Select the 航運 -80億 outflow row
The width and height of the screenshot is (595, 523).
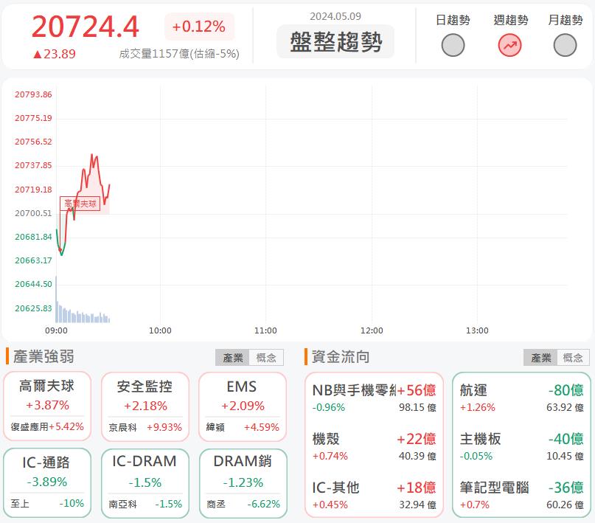(521, 398)
